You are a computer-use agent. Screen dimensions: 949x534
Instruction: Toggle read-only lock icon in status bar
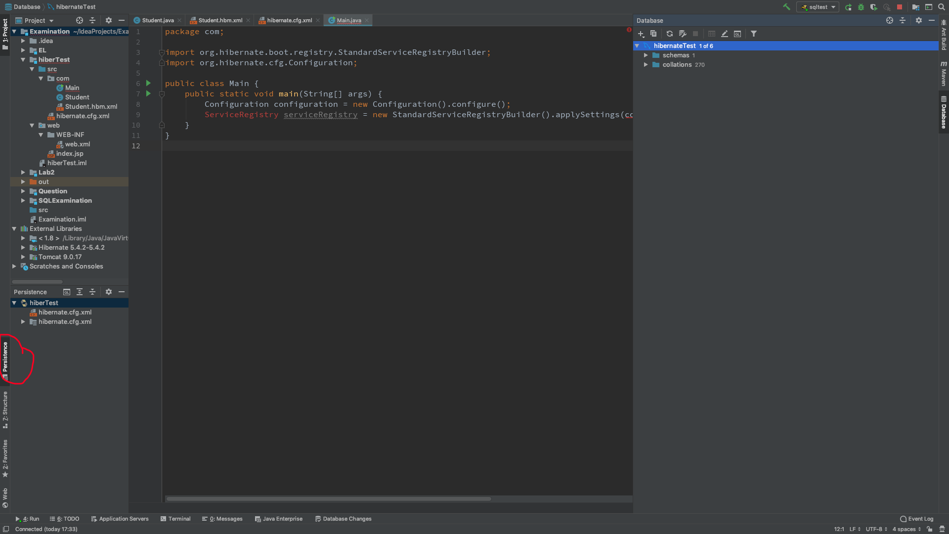930,529
